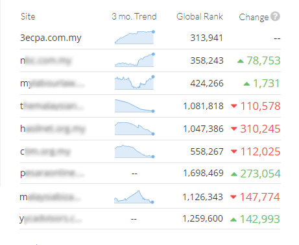
Task: Select the global rank value 1,081,818
Action: click(x=203, y=106)
